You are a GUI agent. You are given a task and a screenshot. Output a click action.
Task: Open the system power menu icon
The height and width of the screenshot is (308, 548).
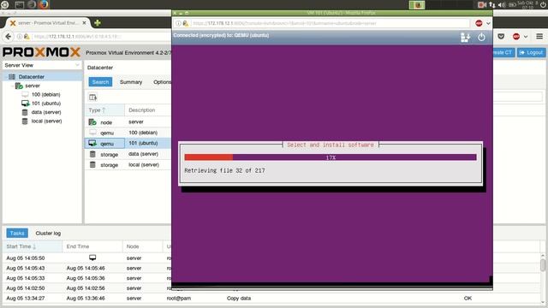click(x=543, y=4)
